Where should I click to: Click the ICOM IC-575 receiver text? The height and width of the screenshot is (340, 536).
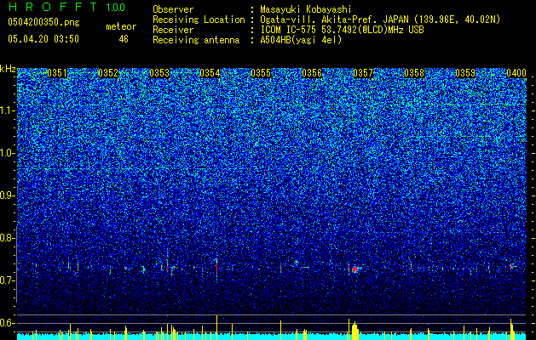(x=342, y=30)
